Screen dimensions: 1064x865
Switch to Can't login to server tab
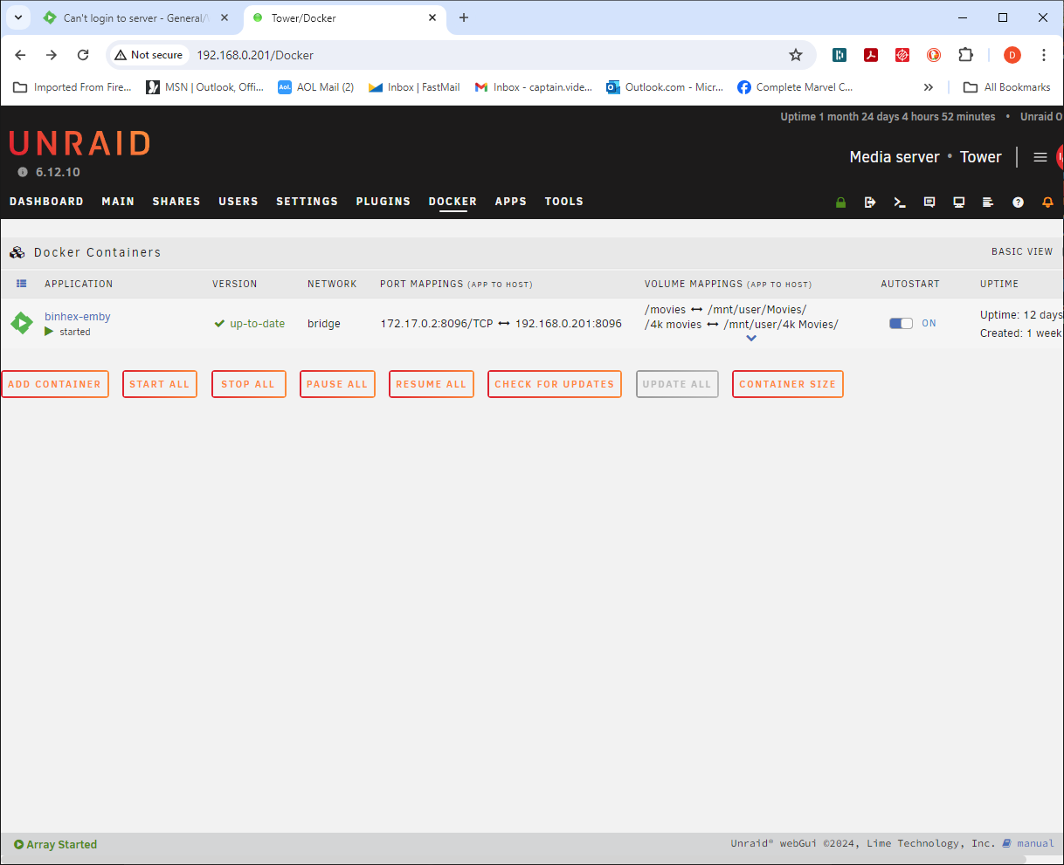135,17
